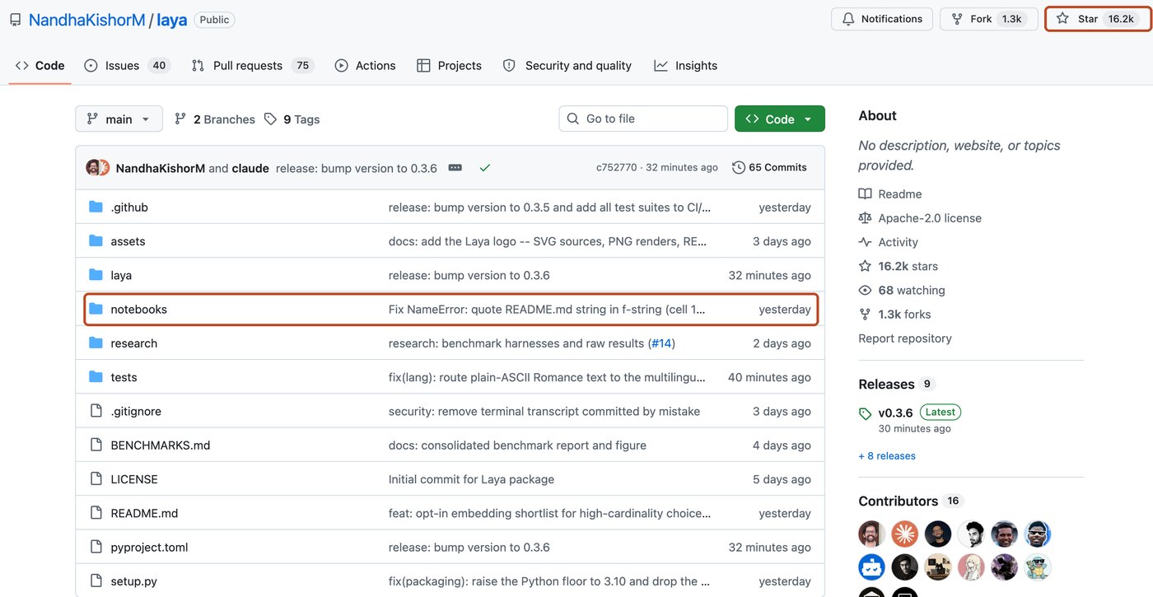Viewport: 1153px width, 597px height.
Task: Open the + 8 releases link
Action: pos(887,456)
